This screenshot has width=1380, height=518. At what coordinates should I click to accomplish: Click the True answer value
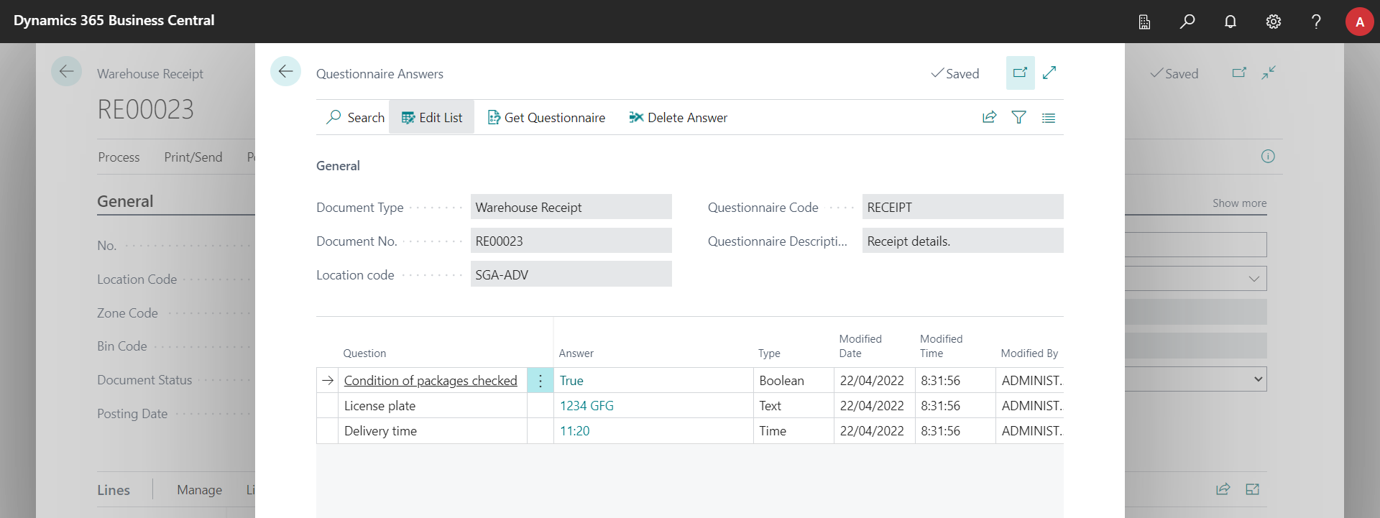571,381
